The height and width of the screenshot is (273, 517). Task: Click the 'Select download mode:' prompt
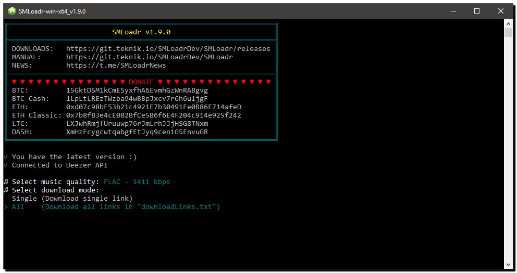click(55, 190)
